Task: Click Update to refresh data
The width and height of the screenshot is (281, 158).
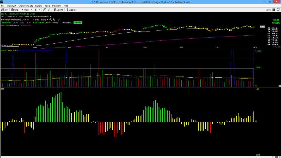Action: click(58, 10)
